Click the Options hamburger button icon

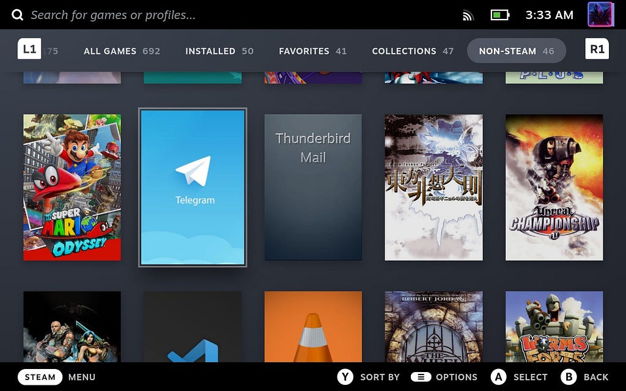click(x=421, y=377)
